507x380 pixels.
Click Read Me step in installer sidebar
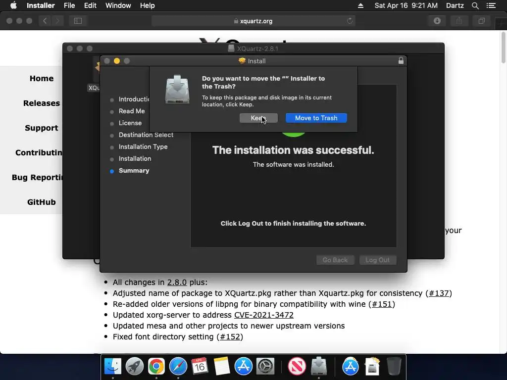point(132,111)
